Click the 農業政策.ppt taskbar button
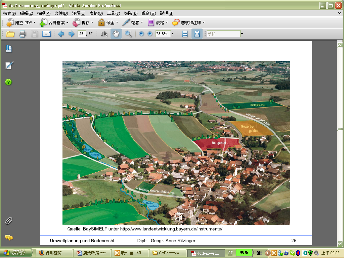This screenshot has width=344, height=258. [93, 253]
